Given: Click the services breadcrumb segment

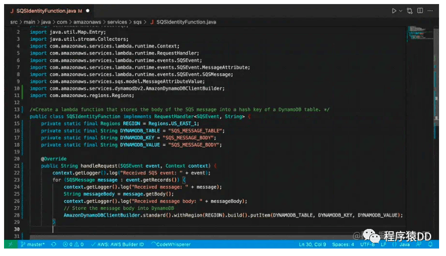Looking at the screenshot, I should pos(117,22).
